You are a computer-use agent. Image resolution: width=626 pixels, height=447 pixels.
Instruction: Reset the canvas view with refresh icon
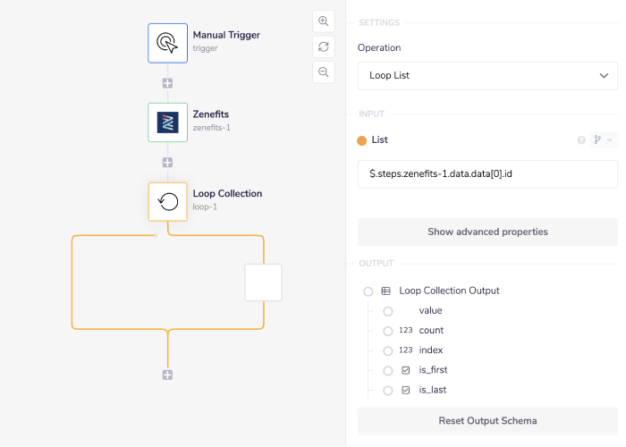click(x=323, y=46)
